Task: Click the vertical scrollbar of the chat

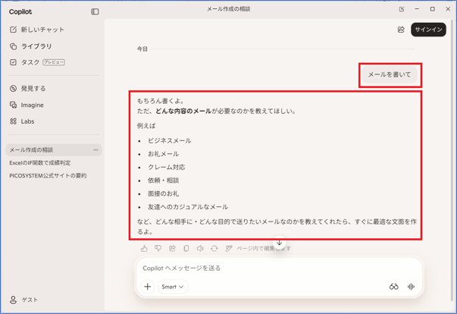Action: pyautogui.click(x=452, y=160)
